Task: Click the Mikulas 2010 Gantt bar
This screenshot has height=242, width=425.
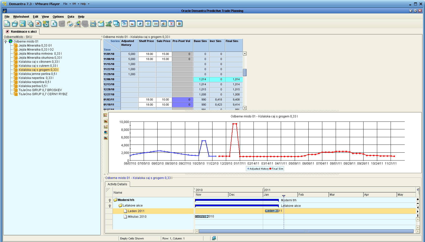Action: (202, 216)
